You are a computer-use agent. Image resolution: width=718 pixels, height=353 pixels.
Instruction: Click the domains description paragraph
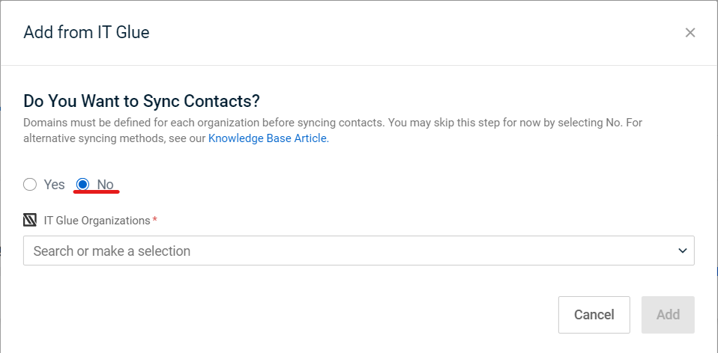[x=333, y=131]
